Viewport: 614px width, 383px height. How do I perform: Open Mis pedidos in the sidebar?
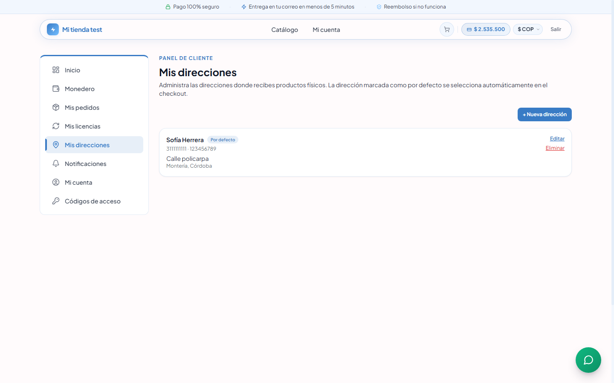(x=94, y=107)
